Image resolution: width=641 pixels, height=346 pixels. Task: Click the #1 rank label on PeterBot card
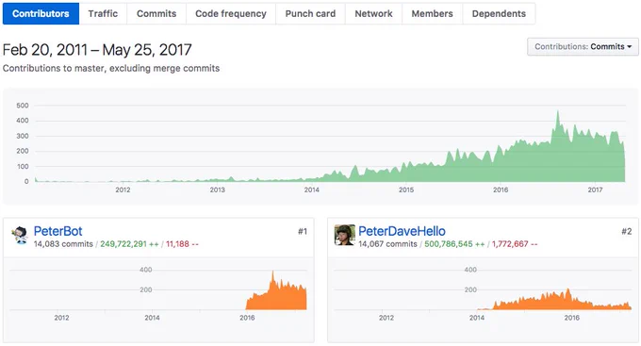302,232
